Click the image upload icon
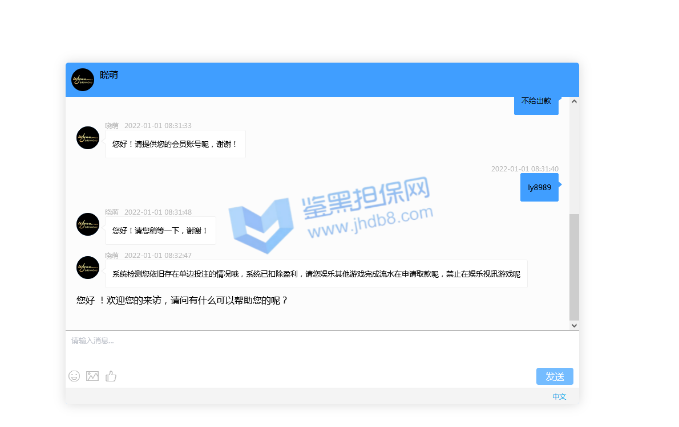The width and height of the screenshot is (679, 427). (92, 376)
